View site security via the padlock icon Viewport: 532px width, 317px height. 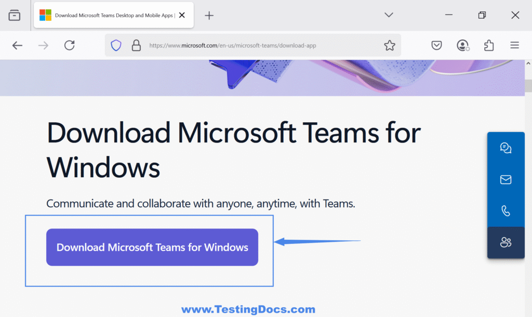coord(136,45)
